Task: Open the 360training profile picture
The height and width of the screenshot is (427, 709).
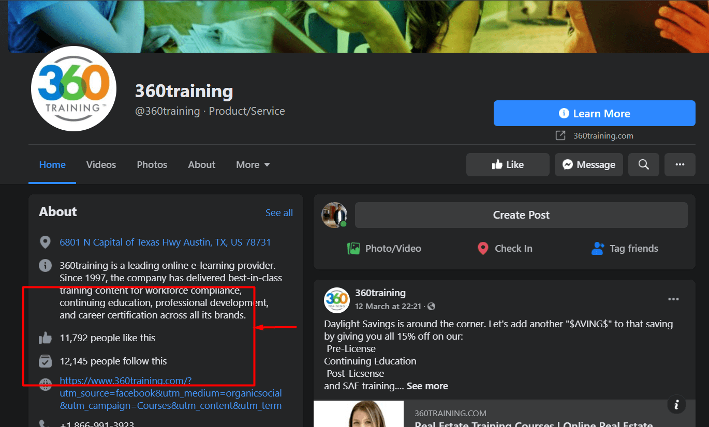Action: click(x=74, y=88)
